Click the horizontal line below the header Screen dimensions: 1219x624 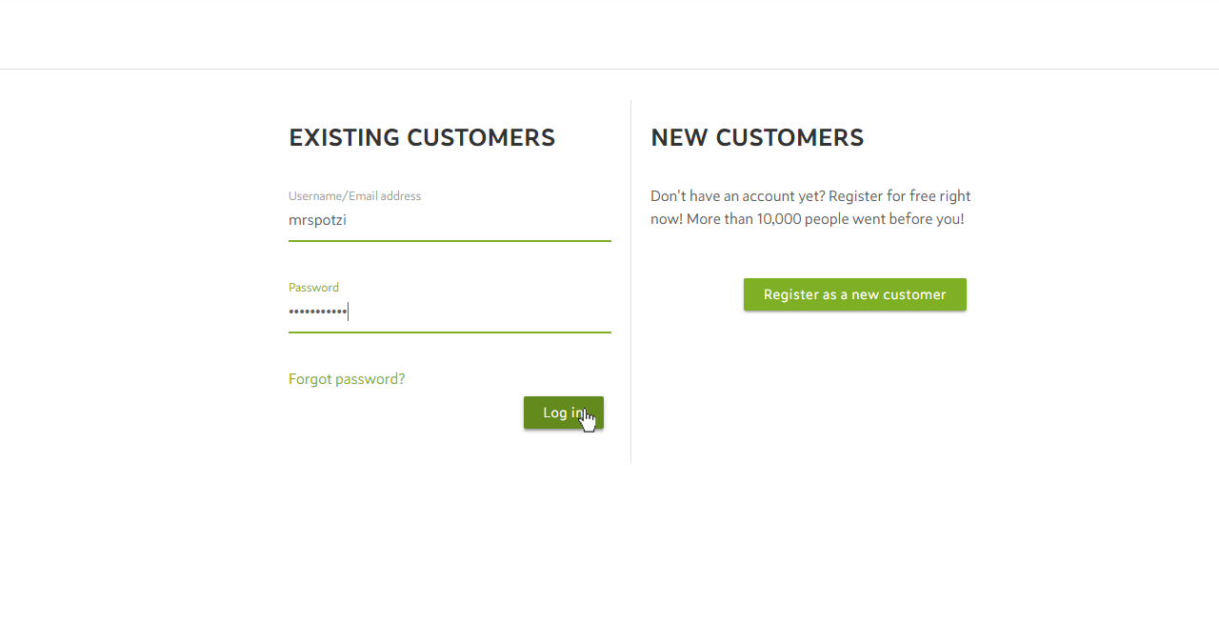pos(609,69)
